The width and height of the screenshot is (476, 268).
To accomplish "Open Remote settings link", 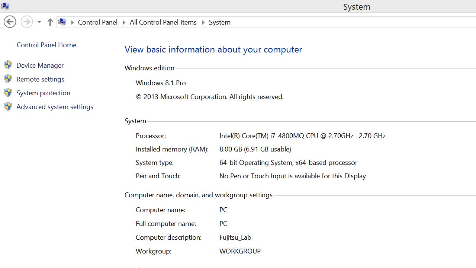I will point(40,79).
